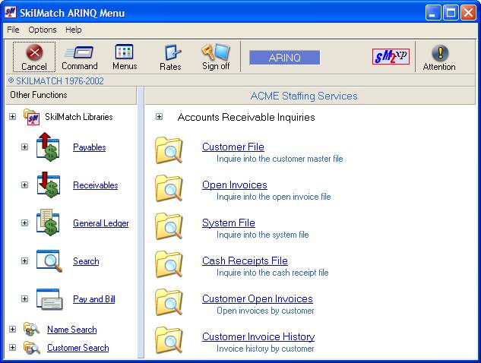Open the Customer Invoice History link

click(x=258, y=337)
